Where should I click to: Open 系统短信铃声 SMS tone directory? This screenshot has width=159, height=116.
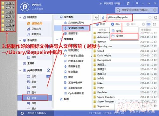[x=73, y=88]
